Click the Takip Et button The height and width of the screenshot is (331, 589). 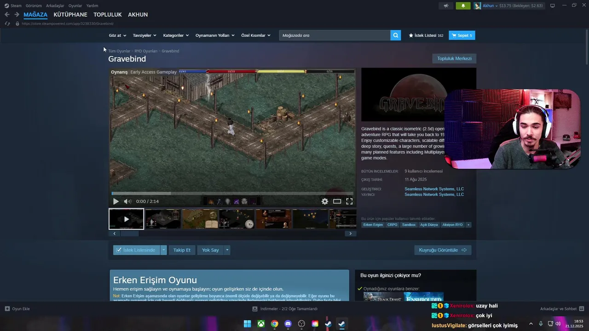pos(182,250)
